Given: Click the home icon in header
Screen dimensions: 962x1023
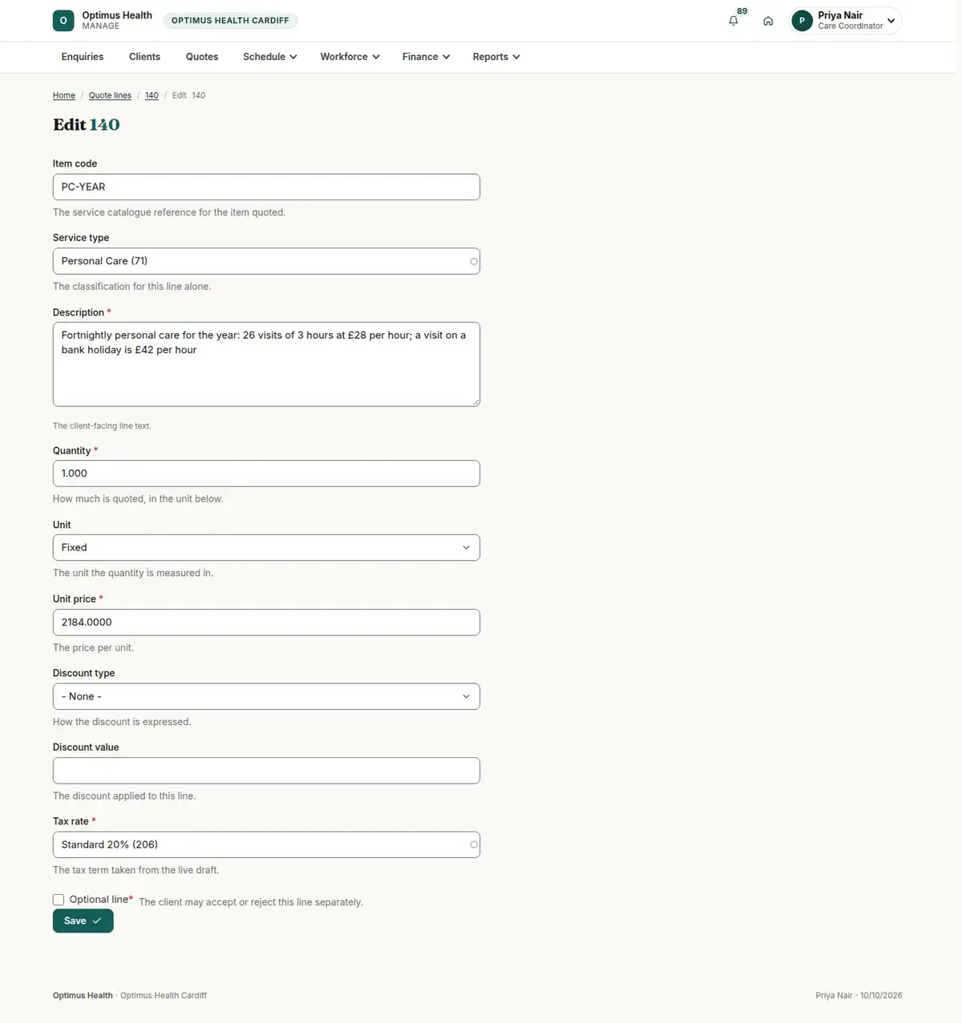Looking at the screenshot, I should [x=768, y=21].
